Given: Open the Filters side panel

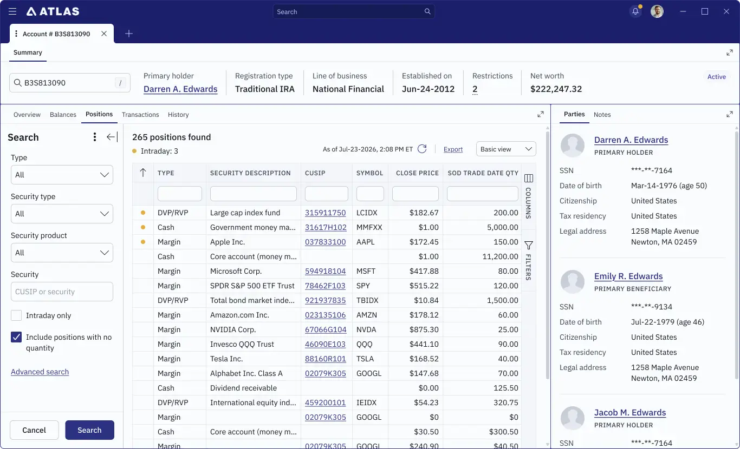Looking at the screenshot, I should click(529, 261).
